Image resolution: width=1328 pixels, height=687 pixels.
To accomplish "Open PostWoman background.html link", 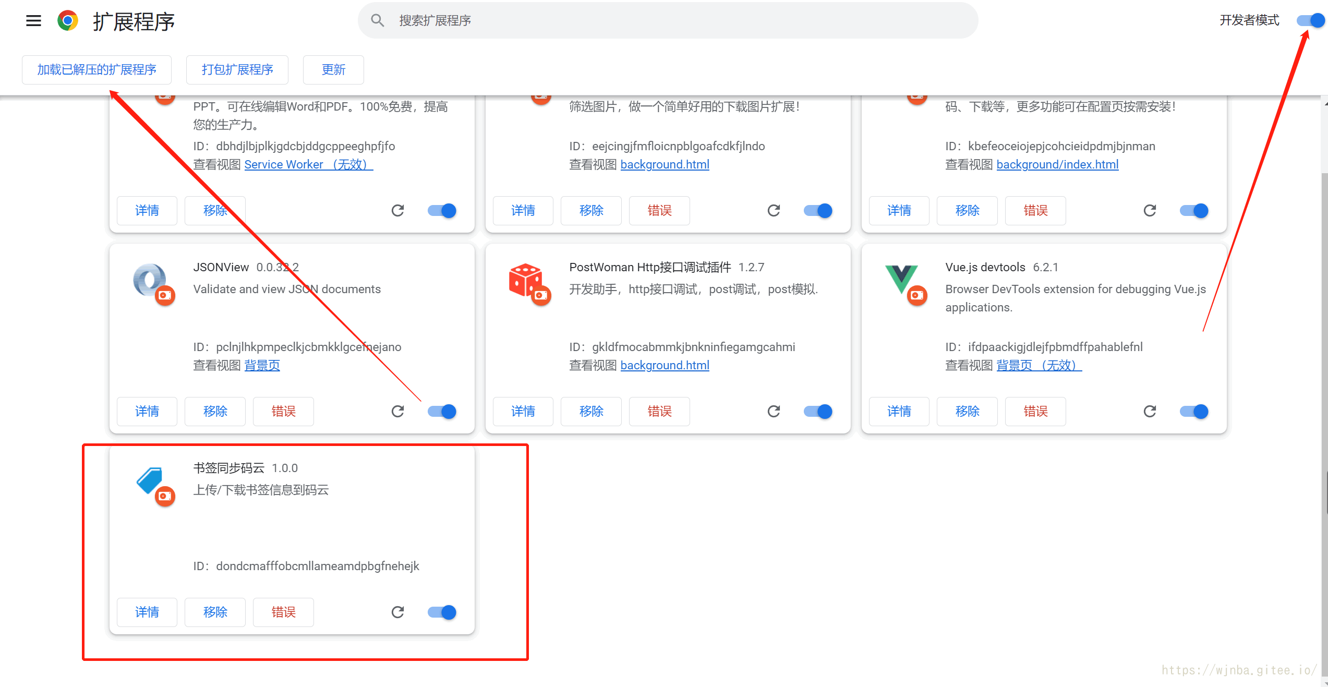I will pyautogui.click(x=665, y=366).
